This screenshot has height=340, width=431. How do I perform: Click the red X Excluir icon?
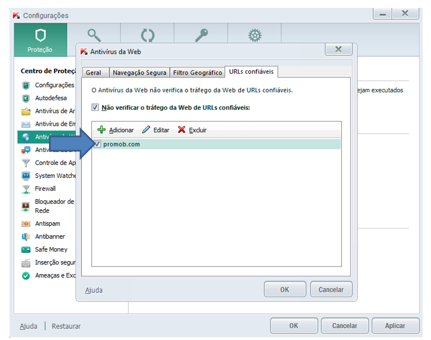(181, 129)
